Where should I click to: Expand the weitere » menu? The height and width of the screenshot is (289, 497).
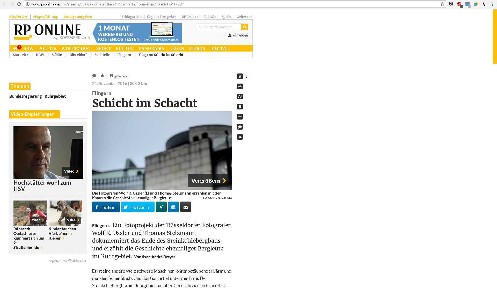pos(244,17)
